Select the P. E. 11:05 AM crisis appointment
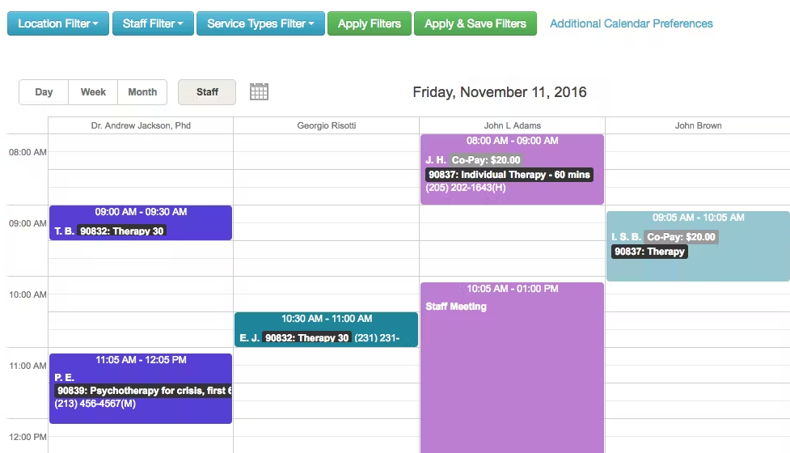 [141, 388]
